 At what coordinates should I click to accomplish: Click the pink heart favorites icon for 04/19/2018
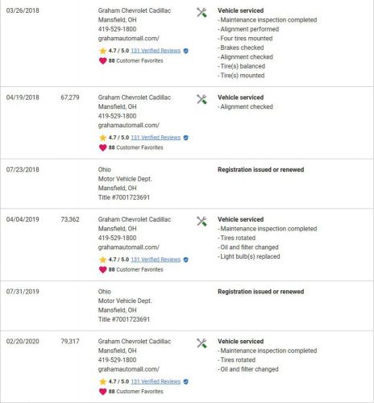point(102,147)
